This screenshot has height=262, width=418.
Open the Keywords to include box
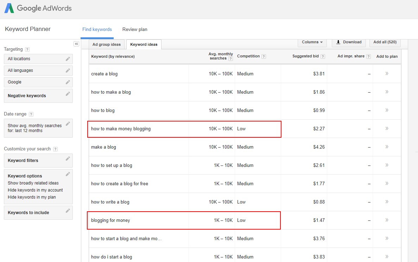click(x=38, y=213)
